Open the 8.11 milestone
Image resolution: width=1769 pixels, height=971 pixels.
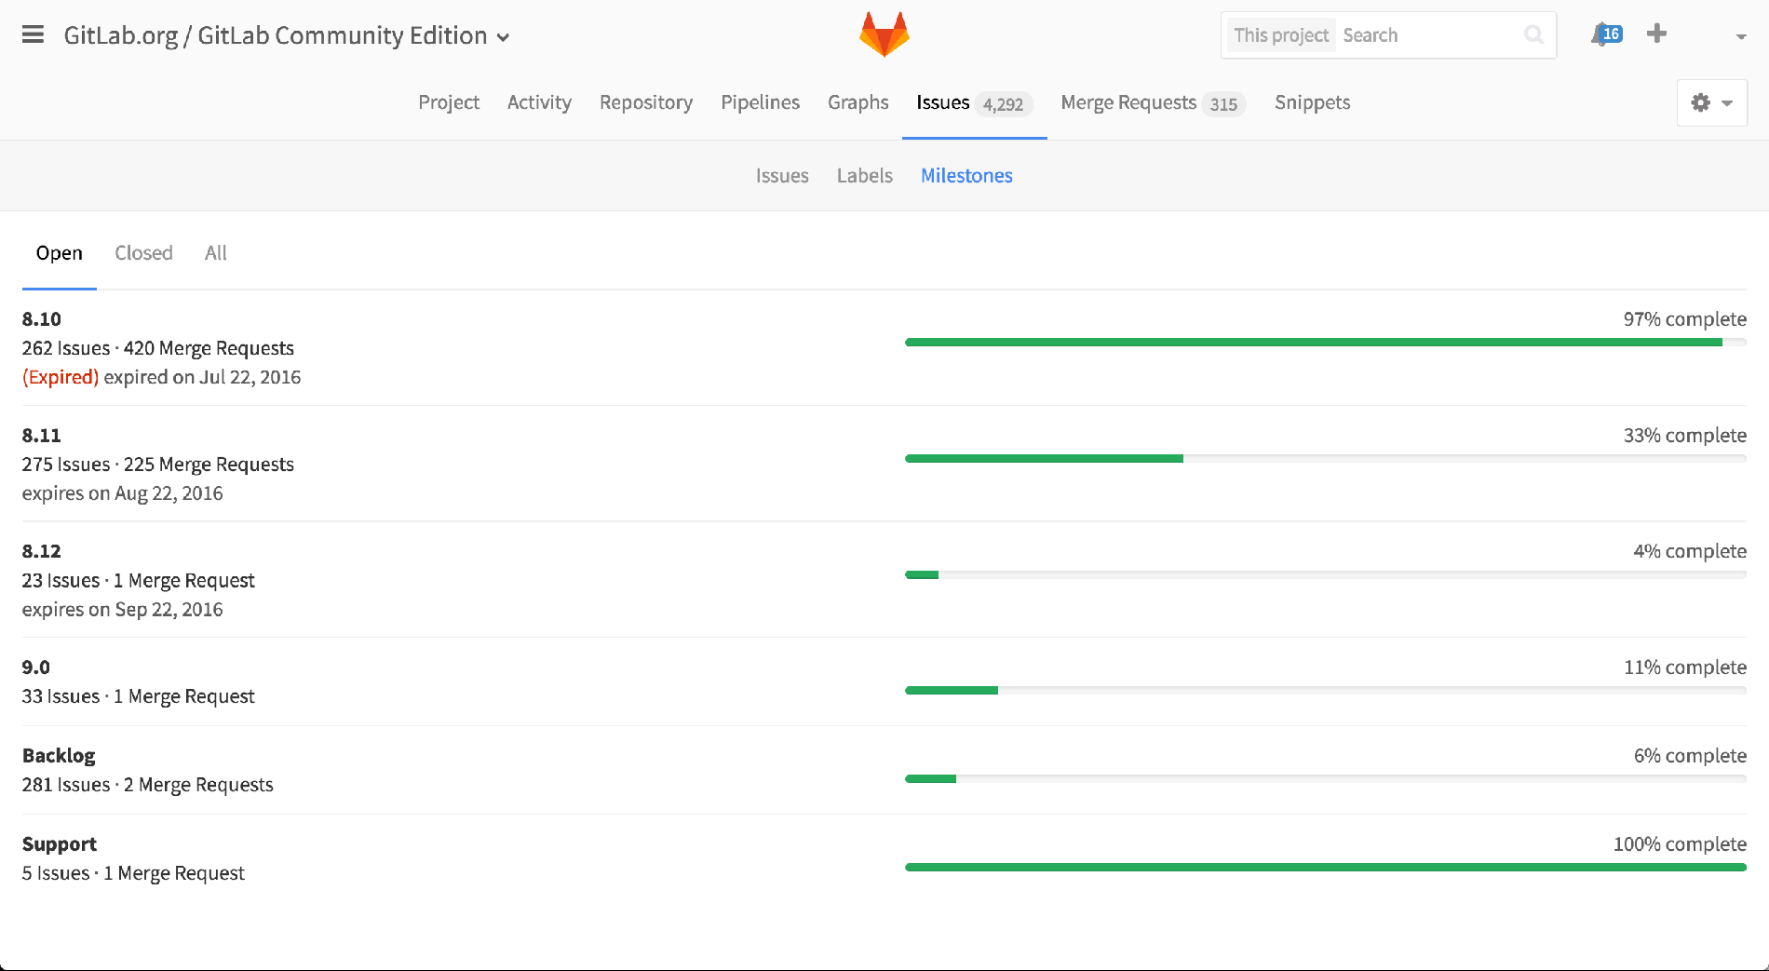(41, 435)
